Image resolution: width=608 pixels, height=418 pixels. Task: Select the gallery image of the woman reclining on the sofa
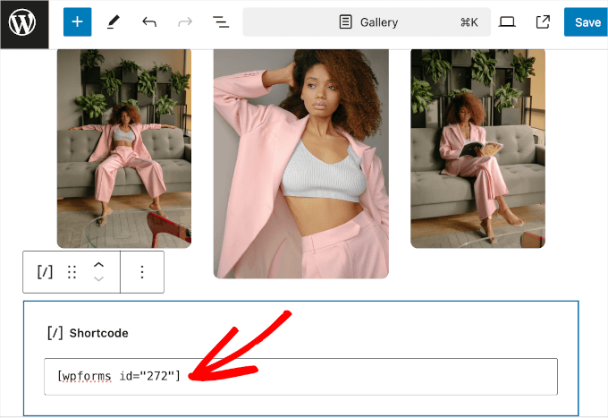pyautogui.click(x=124, y=149)
